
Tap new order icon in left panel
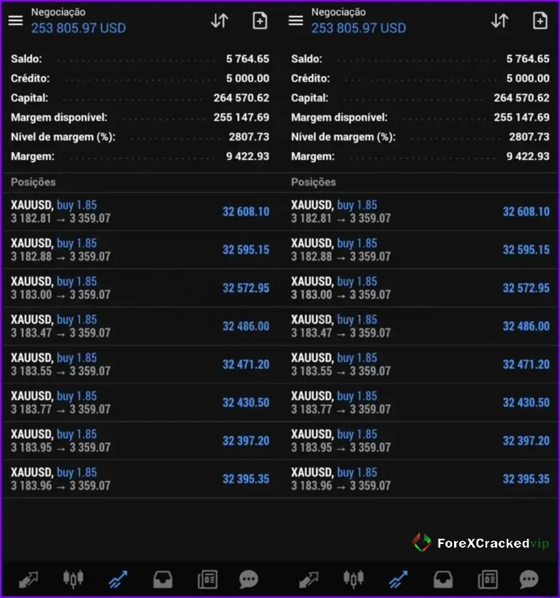point(260,20)
